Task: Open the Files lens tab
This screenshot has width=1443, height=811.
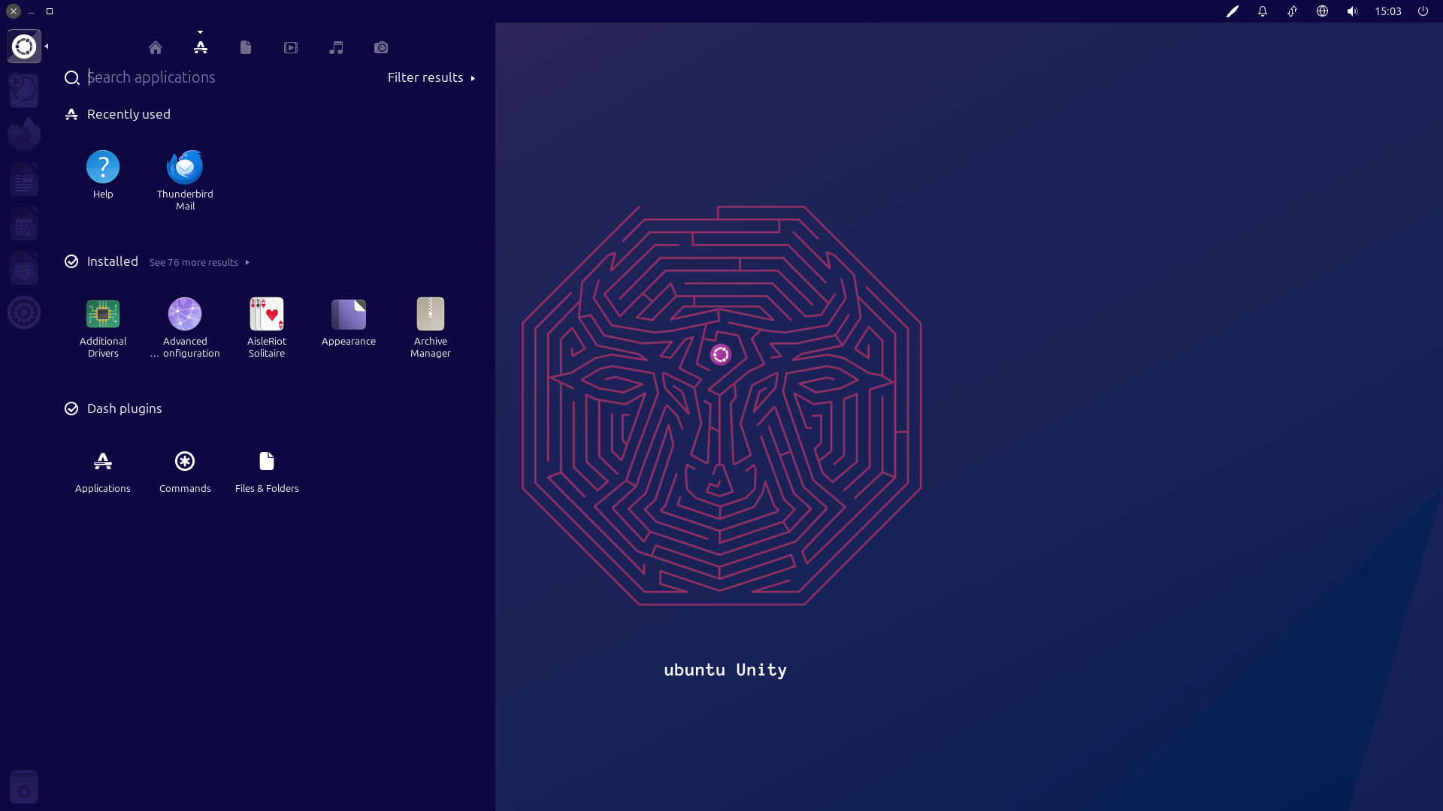Action: (246, 47)
